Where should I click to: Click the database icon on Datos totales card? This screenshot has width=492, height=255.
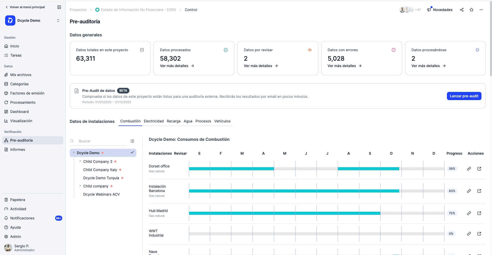(142, 50)
